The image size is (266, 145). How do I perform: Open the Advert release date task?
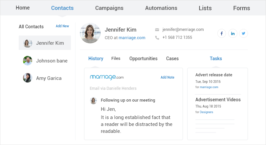click(214, 75)
